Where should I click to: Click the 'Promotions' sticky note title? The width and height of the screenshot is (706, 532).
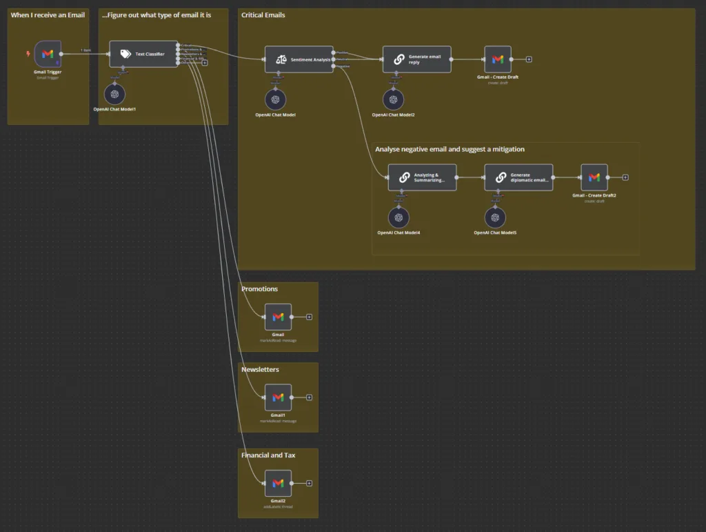coord(259,288)
